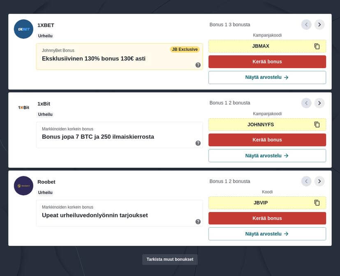Show previous Roobet bonus
The height and width of the screenshot is (276, 340).
tap(306, 181)
